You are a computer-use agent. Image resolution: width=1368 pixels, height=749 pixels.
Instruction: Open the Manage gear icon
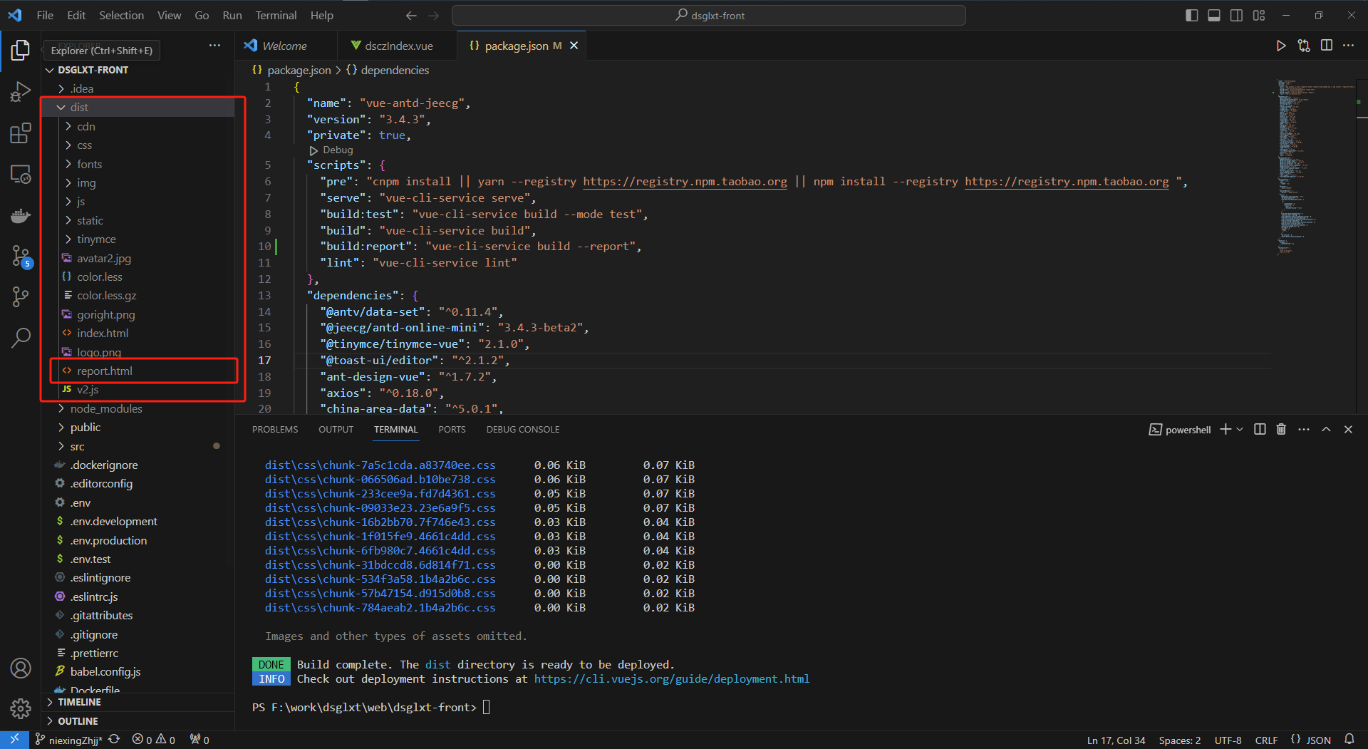coord(21,708)
